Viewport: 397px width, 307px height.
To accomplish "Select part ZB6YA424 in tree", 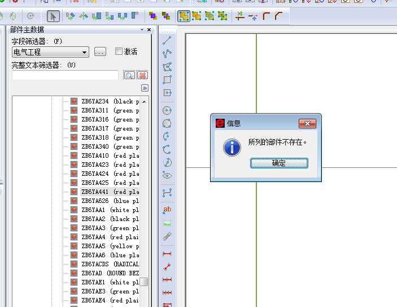I will point(110,174).
